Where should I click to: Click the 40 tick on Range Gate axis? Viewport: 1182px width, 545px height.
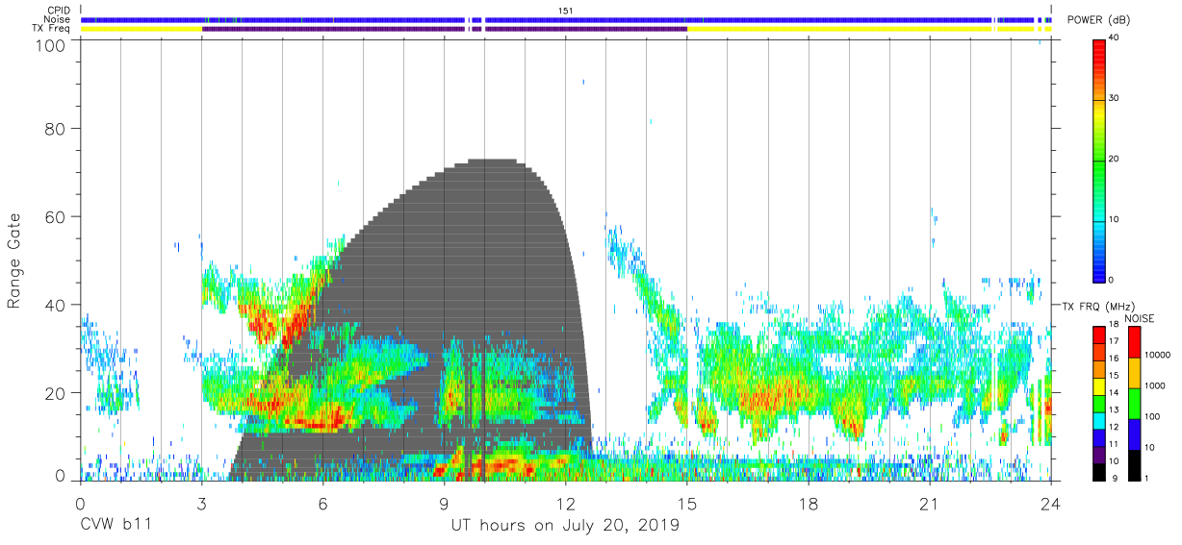(x=57, y=305)
